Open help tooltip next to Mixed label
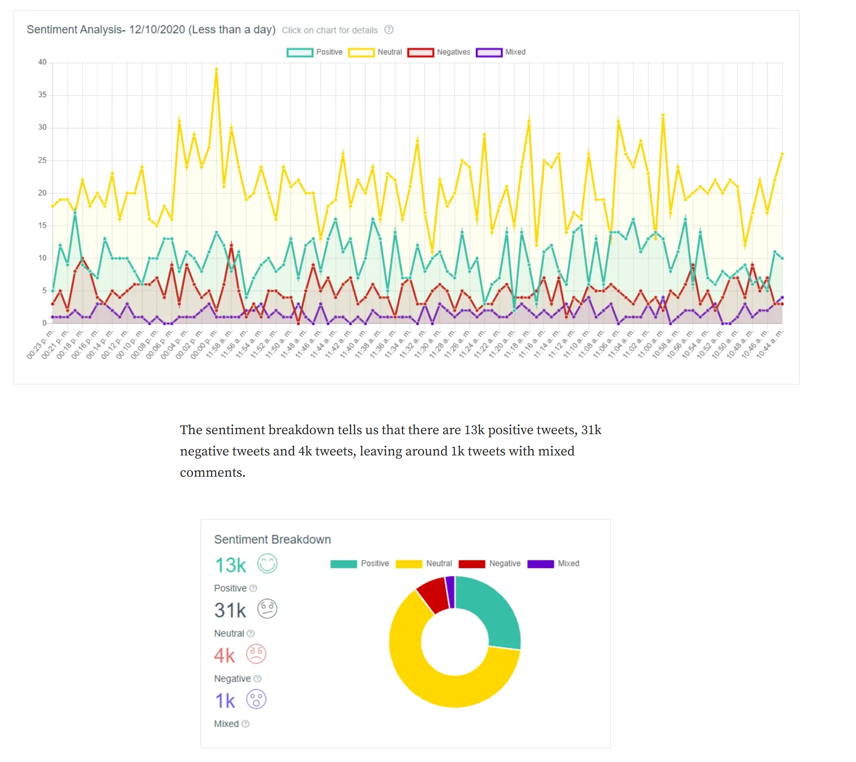856x762 pixels. pos(246,724)
